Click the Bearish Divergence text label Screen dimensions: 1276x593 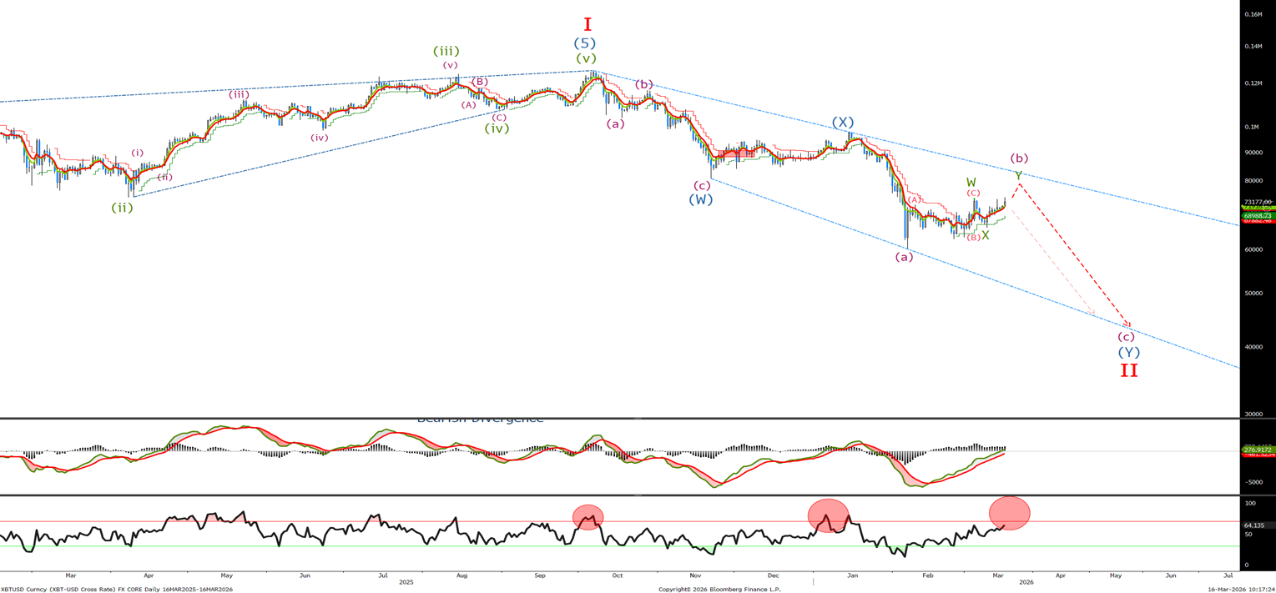click(x=480, y=420)
